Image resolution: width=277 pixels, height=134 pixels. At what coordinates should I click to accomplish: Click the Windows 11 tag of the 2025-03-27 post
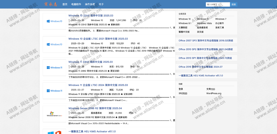click(x=97, y=90)
